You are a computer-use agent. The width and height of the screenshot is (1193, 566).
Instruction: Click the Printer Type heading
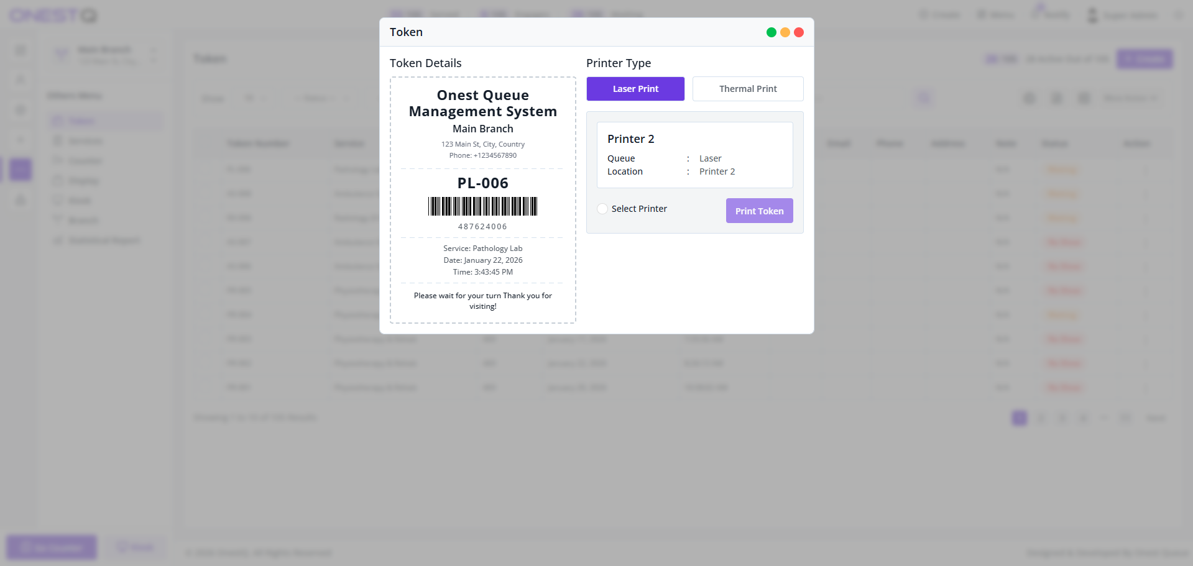click(x=618, y=63)
